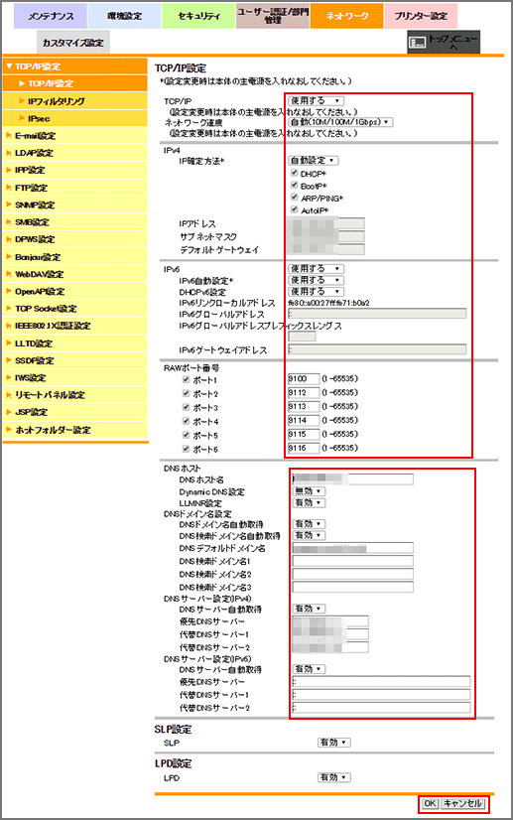Expand SMB設定 in the sidebar

(x=74, y=222)
